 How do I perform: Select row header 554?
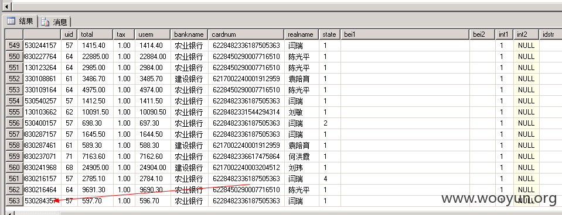(x=14, y=100)
